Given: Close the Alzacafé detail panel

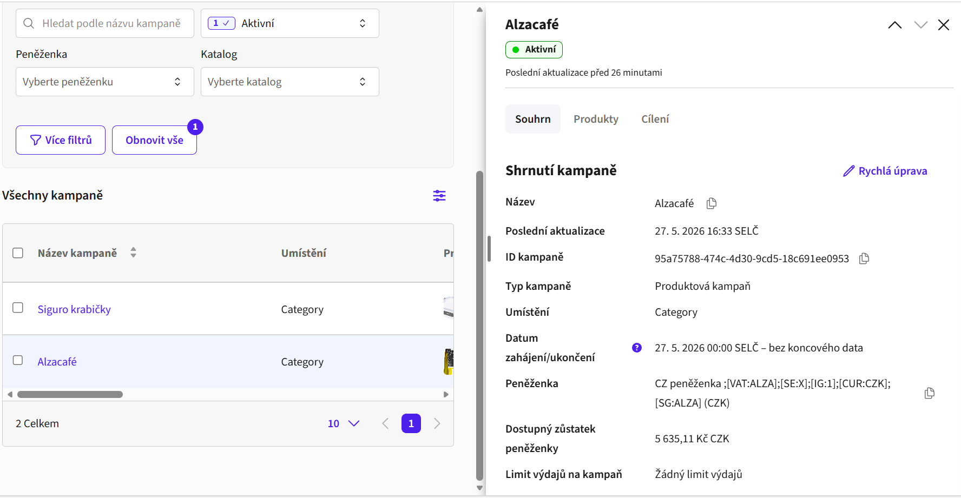Looking at the screenshot, I should coord(944,25).
